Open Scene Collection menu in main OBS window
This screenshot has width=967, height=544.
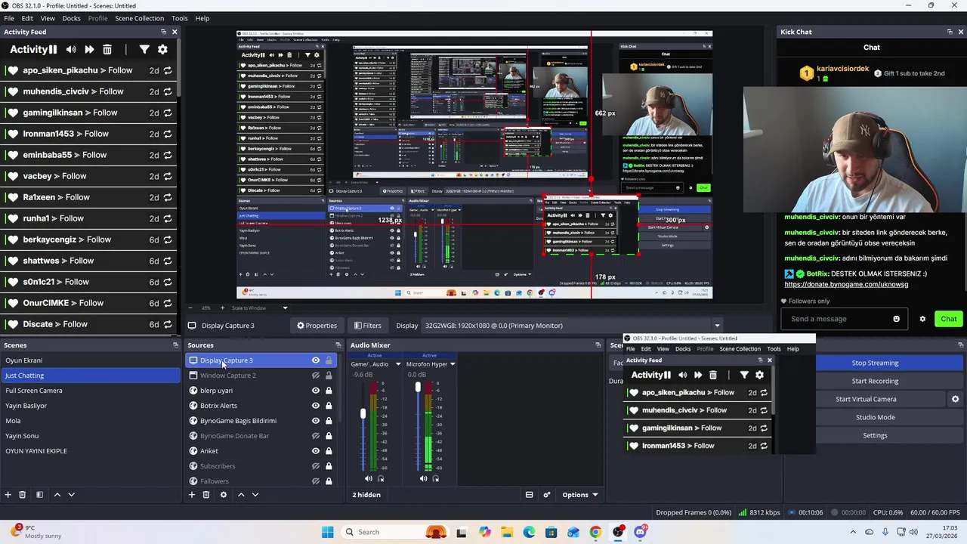click(x=139, y=18)
